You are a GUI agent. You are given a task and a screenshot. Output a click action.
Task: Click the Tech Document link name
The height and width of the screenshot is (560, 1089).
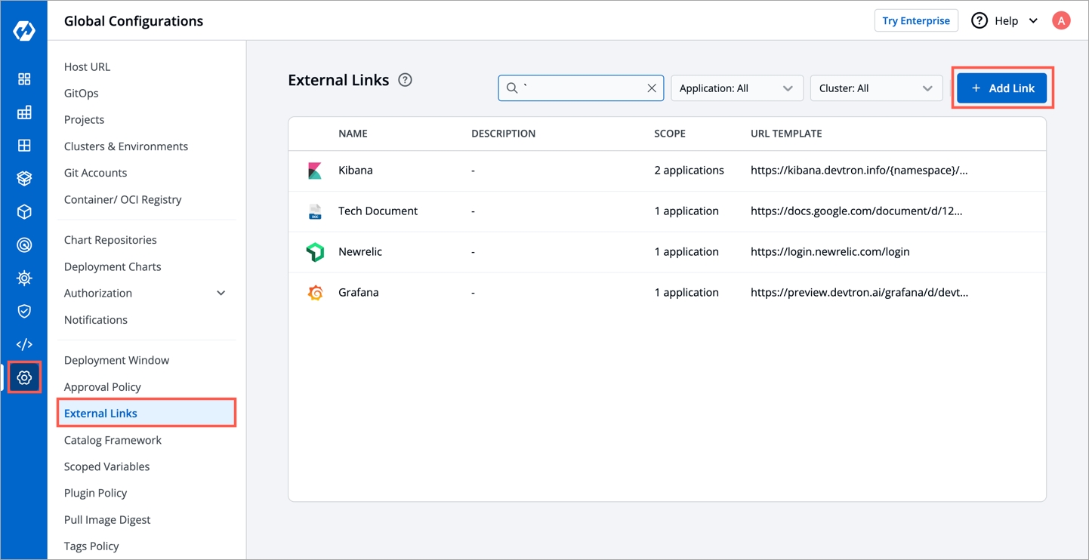coord(378,211)
